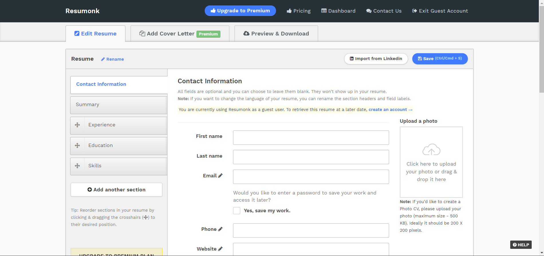Save the resume
Screen dimensions: 544x256
tap(440, 59)
